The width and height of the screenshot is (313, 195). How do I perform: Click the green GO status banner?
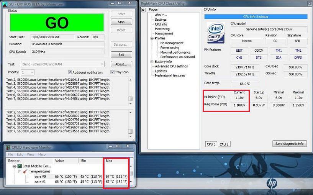pyautogui.click(x=57, y=23)
